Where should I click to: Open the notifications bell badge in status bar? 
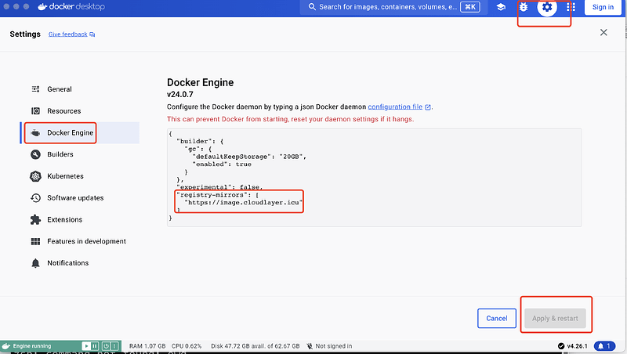tap(604, 346)
